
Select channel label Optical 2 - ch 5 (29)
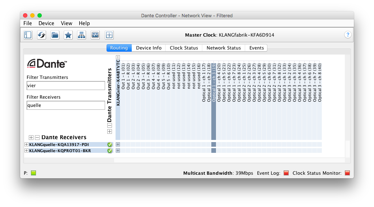(x=264, y=83)
